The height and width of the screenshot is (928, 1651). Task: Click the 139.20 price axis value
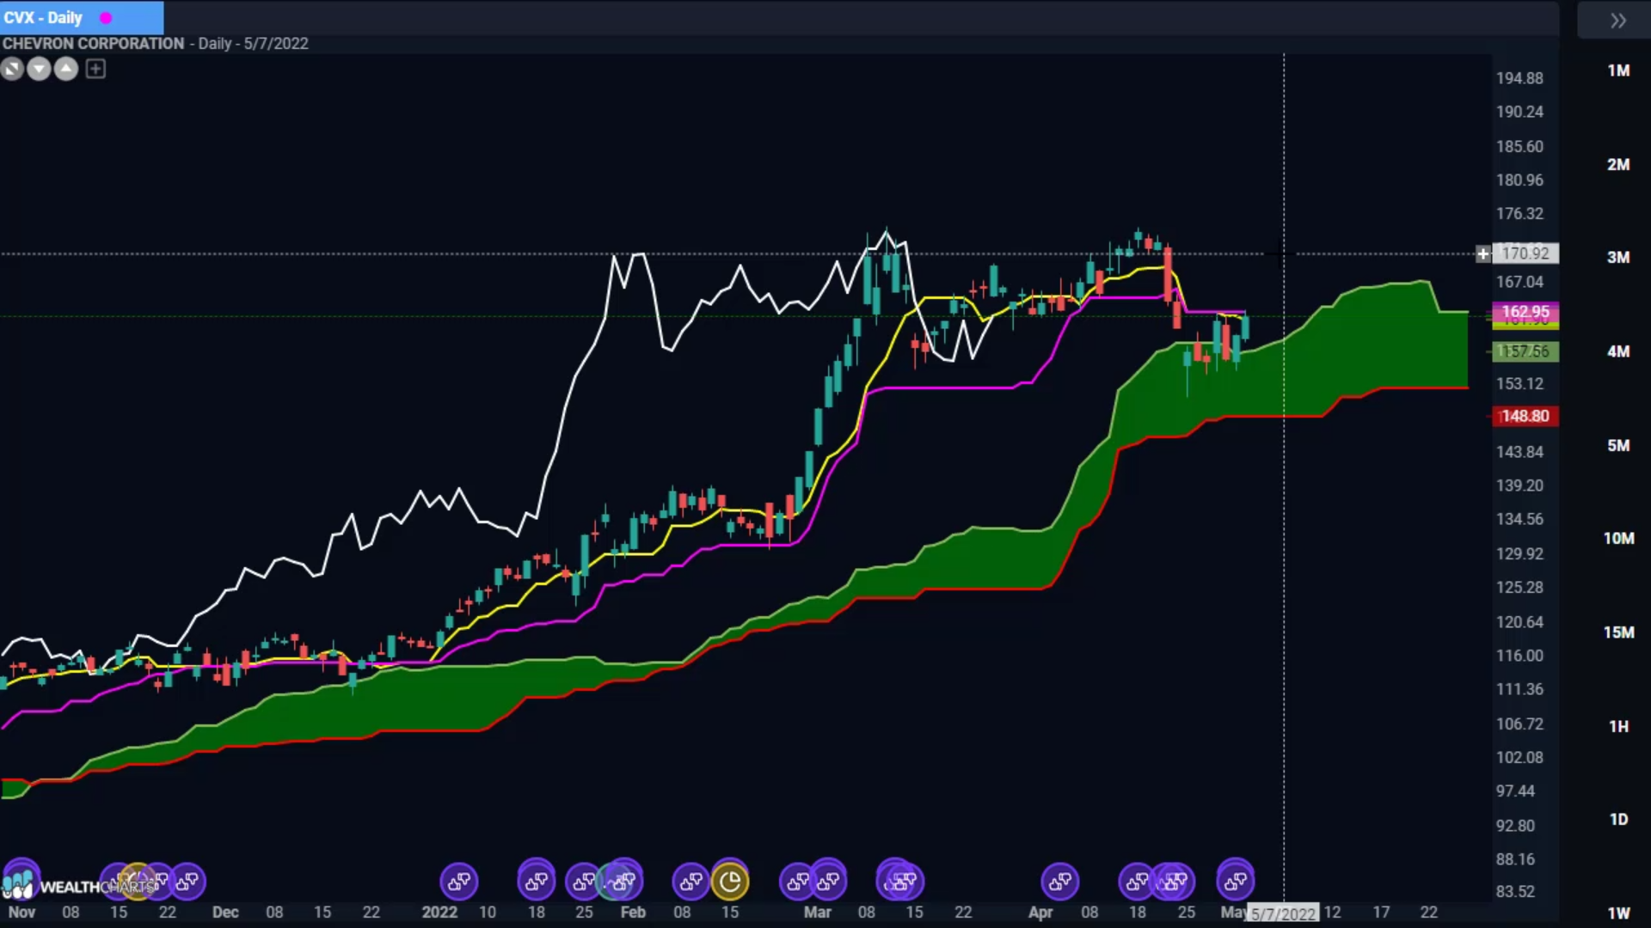click(x=1519, y=485)
